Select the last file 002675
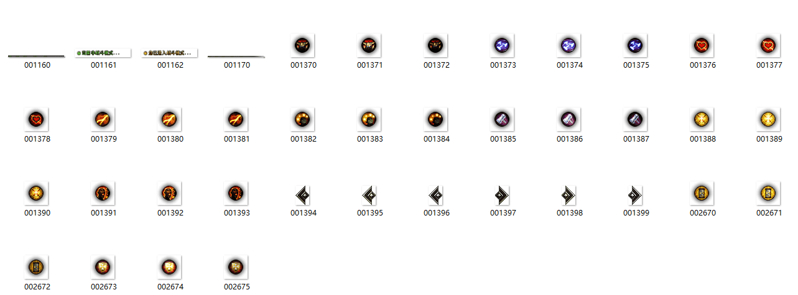Viewport: 798px width, 295px height. 237,267
